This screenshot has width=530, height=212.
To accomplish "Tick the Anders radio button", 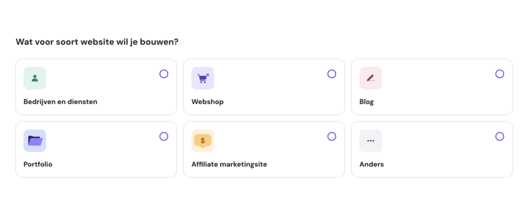I will (x=499, y=137).
